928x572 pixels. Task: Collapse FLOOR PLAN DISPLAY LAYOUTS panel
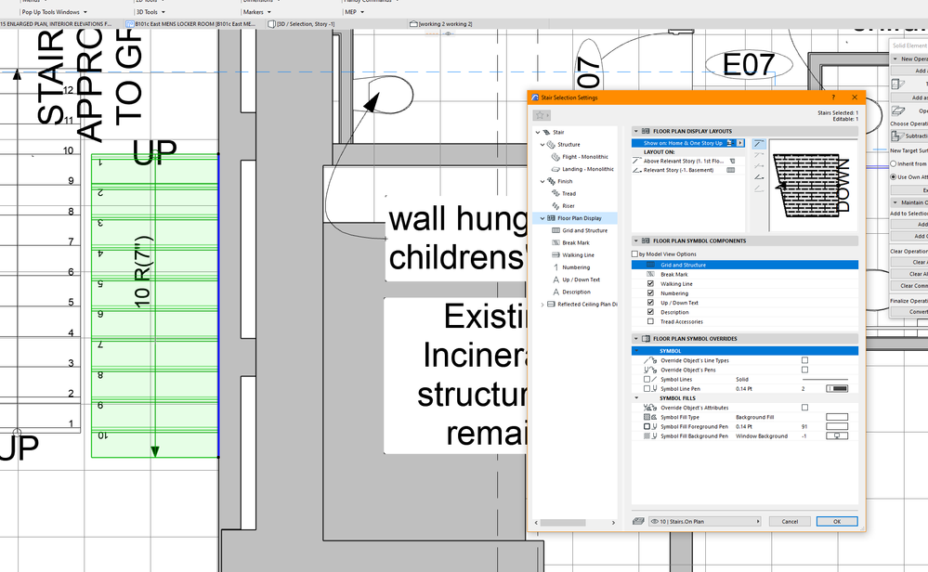point(636,131)
